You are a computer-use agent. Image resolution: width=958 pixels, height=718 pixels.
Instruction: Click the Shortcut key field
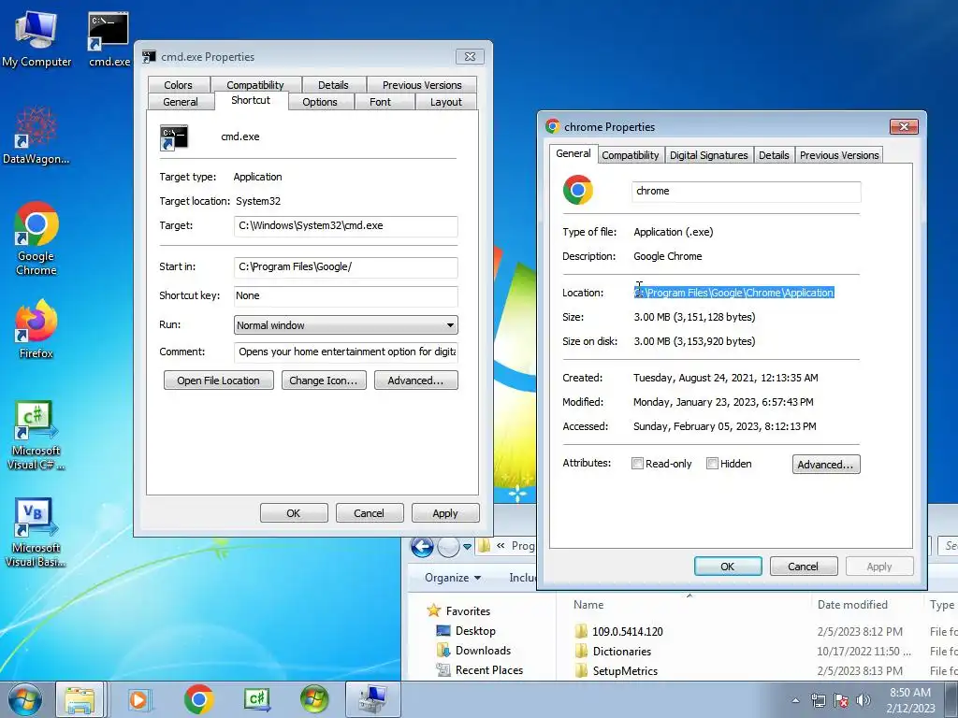click(x=346, y=295)
